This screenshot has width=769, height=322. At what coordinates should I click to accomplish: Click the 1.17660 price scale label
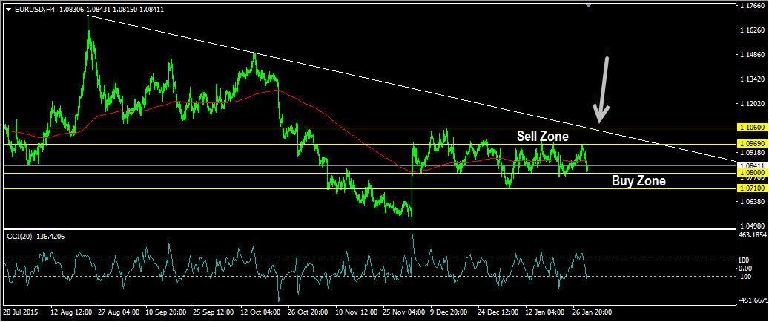(753, 6)
